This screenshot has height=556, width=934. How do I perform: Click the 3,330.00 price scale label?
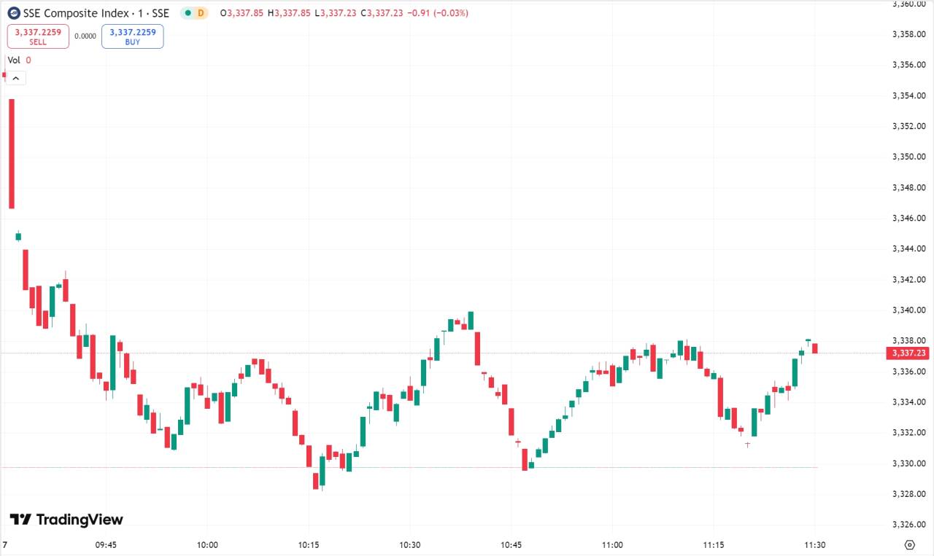coord(908,463)
